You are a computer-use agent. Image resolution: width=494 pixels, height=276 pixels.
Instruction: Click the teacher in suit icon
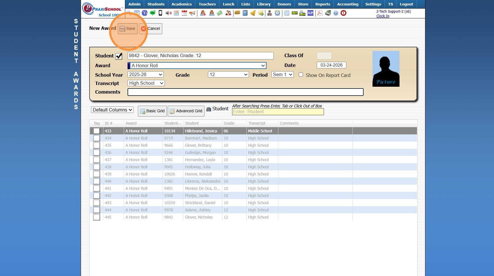269,13
